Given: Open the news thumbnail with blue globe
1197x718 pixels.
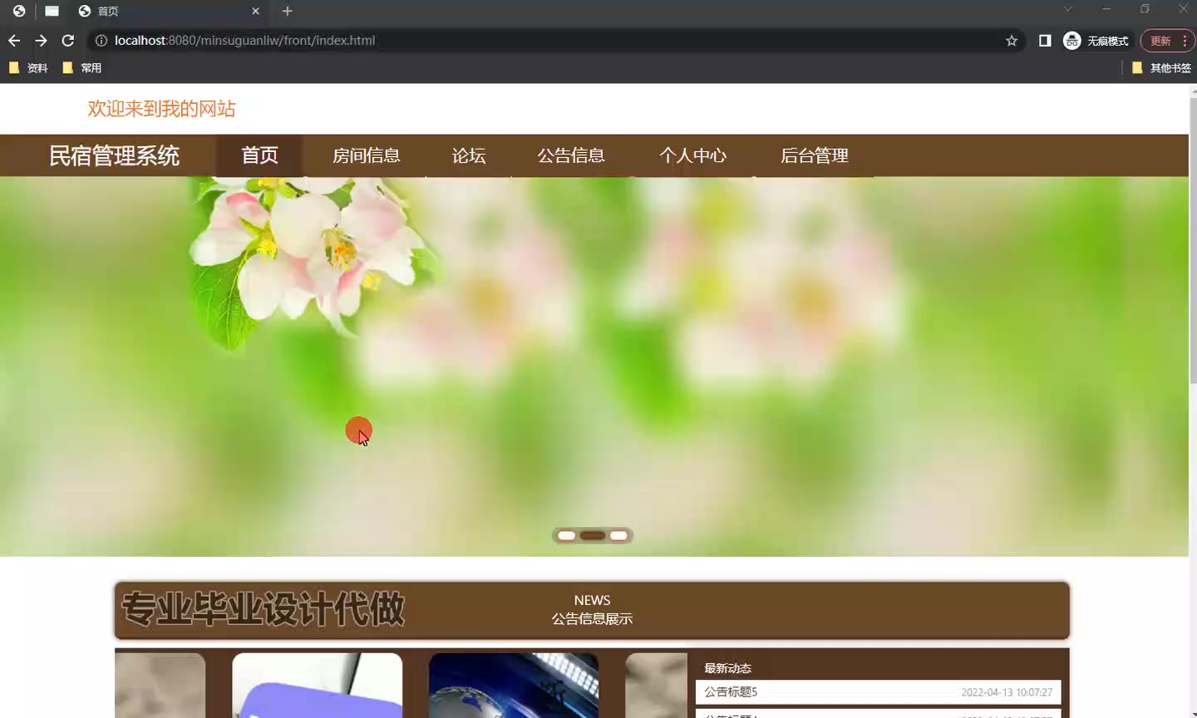Looking at the screenshot, I should point(514,686).
